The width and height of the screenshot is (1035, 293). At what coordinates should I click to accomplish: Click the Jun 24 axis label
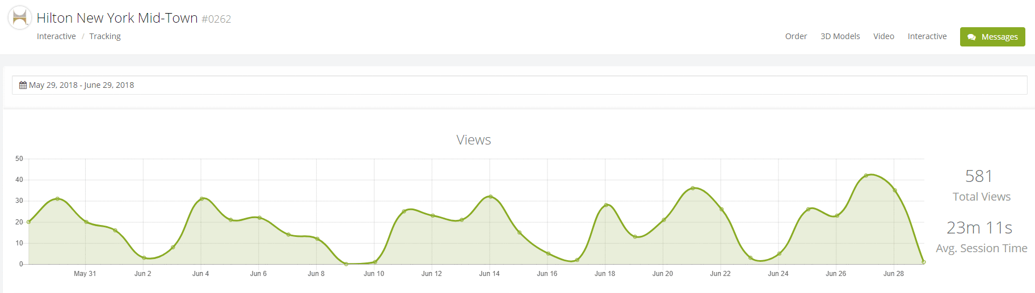point(778,274)
